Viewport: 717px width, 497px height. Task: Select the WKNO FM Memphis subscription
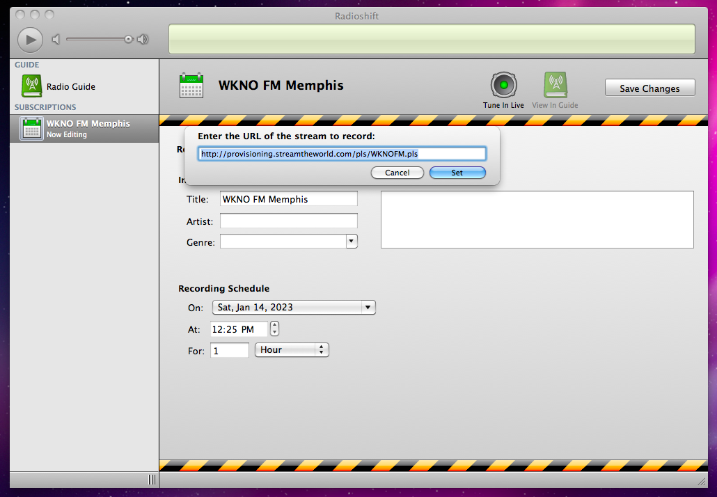(x=85, y=129)
